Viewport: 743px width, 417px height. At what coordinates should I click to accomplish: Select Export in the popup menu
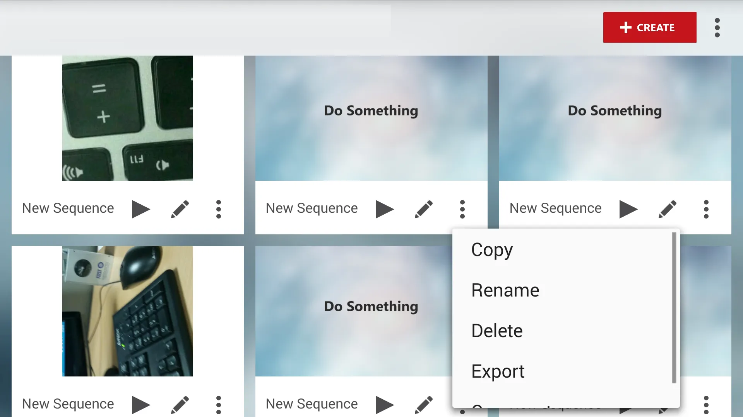[x=498, y=371]
